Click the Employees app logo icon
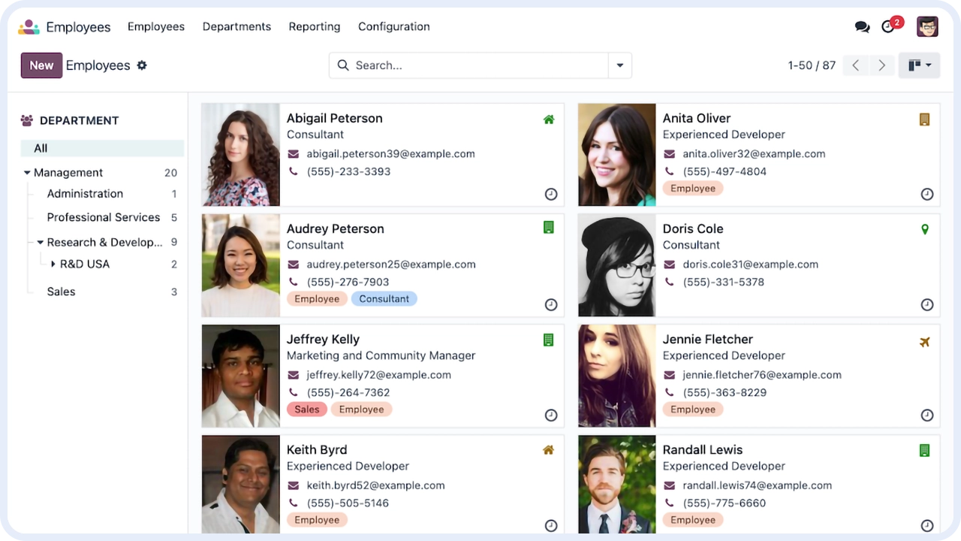 29,27
